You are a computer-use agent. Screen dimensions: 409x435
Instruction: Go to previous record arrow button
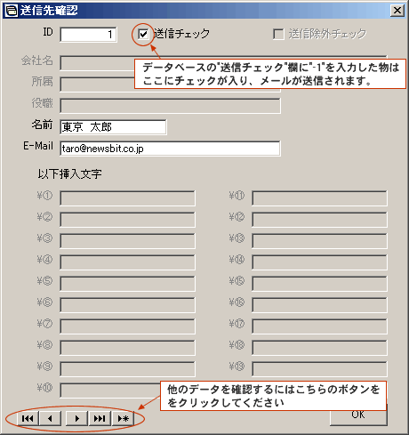pos(50,418)
